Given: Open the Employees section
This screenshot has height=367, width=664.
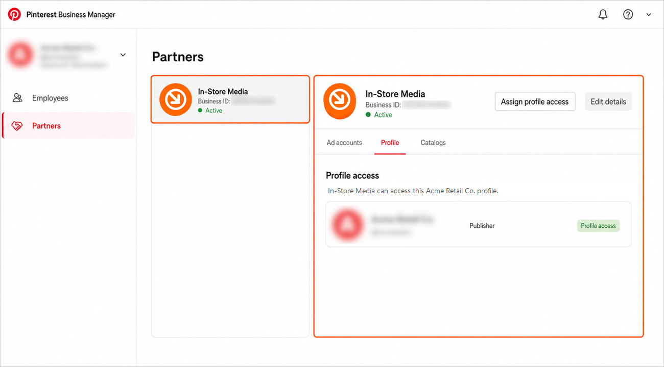Looking at the screenshot, I should pos(69,98).
